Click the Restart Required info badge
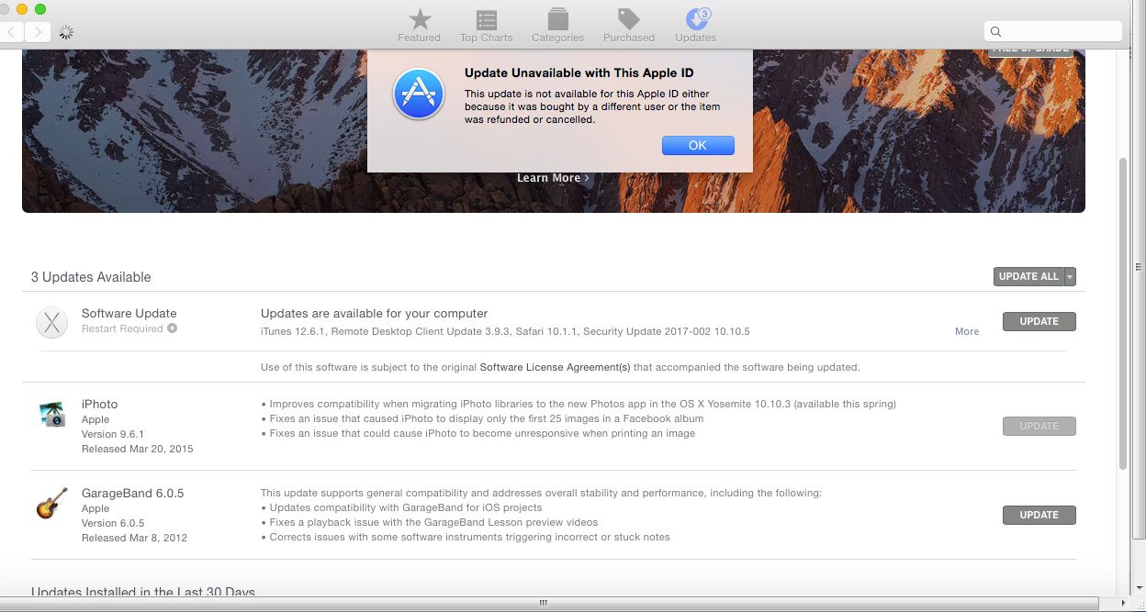This screenshot has height=612, width=1146. point(173,328)
